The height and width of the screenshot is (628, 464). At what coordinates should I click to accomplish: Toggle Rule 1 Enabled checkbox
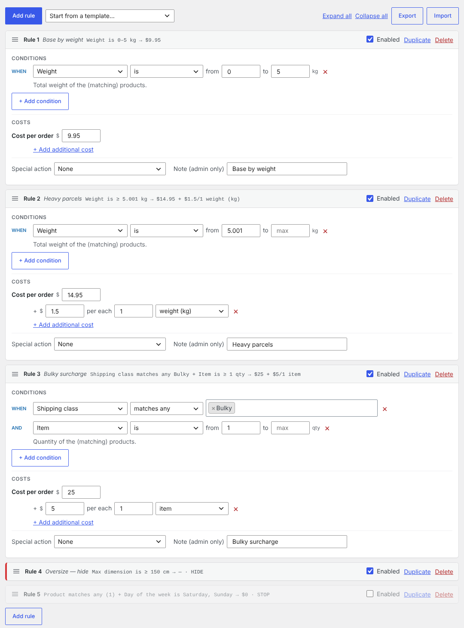point(370,40)
